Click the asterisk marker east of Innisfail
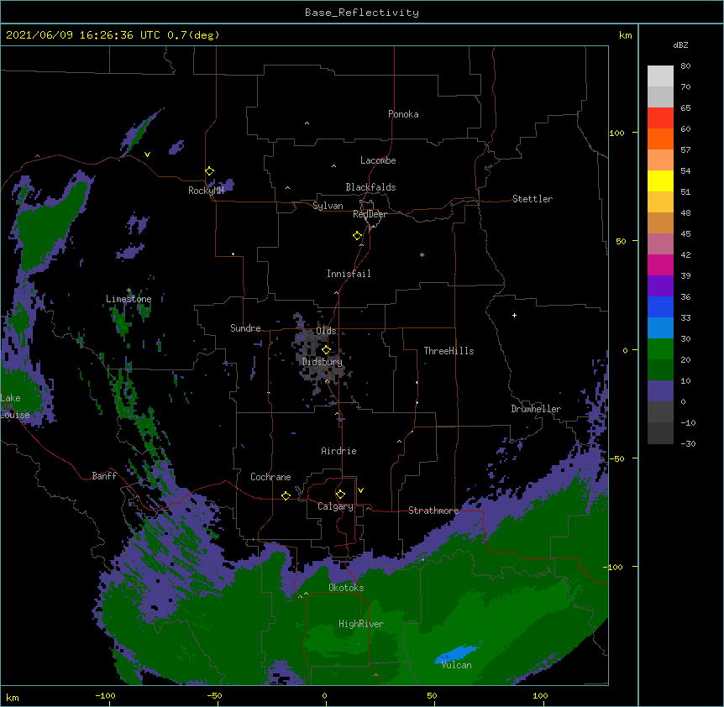Screen dimensions: 724x707 tap(422, 254)
